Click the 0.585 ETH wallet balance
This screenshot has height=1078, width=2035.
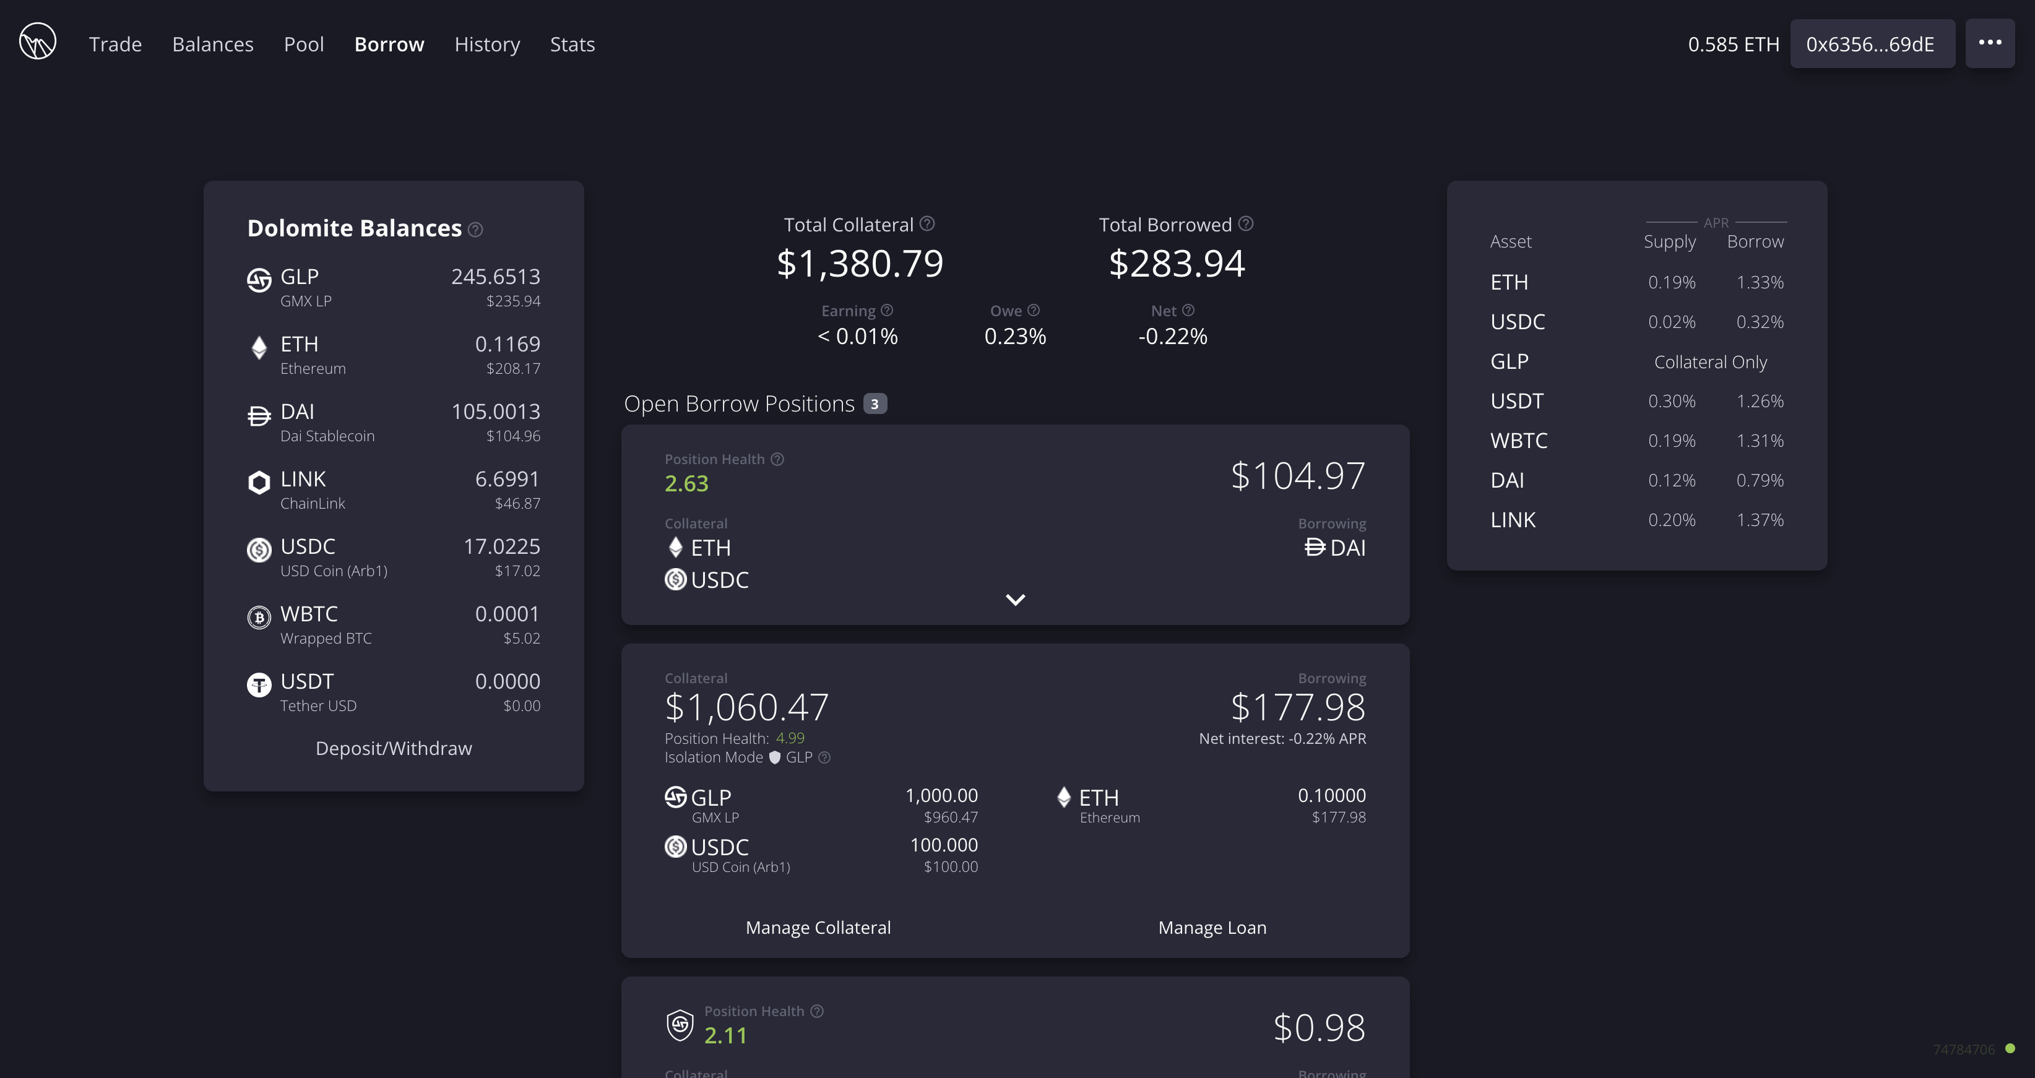click(x=1733, y=44)
